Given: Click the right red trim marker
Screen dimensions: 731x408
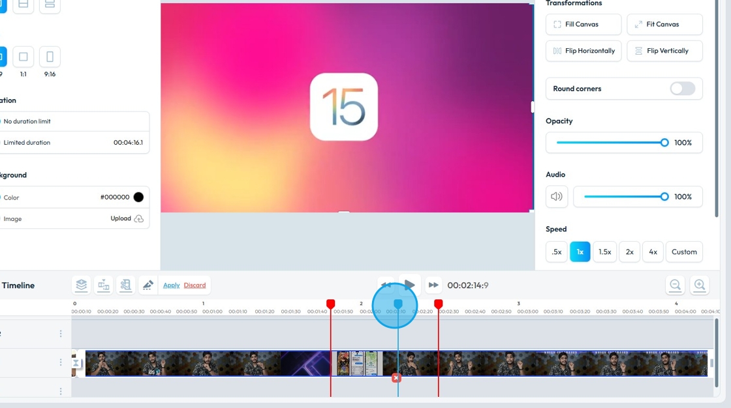Looking at the screenshot, I should 438,304.
